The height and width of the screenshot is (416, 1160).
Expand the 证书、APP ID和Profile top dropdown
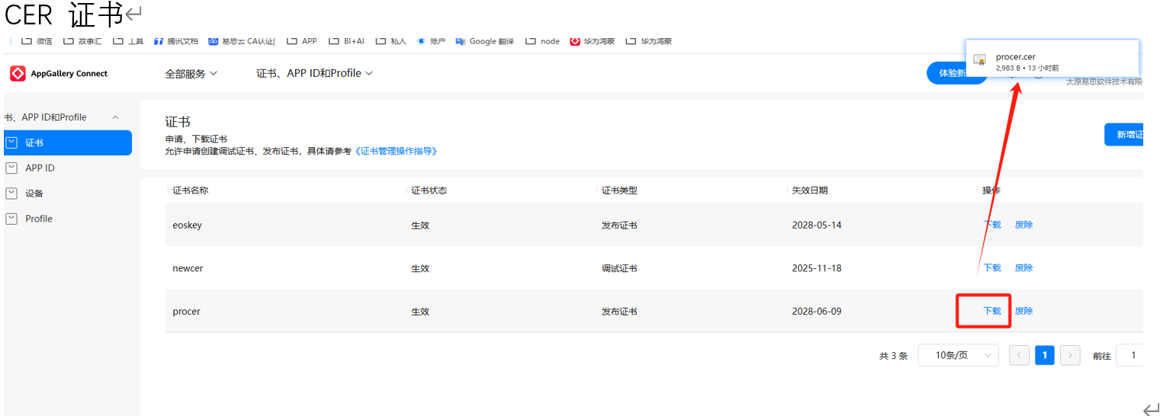314,74
